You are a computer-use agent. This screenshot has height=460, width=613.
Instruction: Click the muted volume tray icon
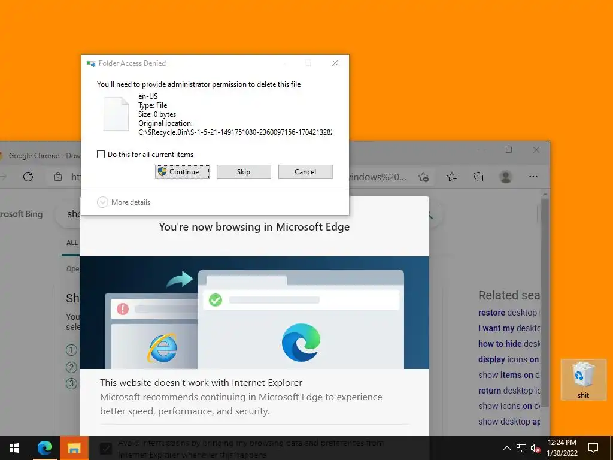pyautogui.click(x=536, y=448)
